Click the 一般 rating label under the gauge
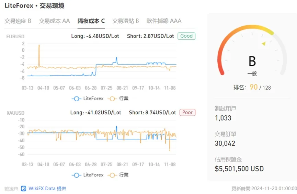Viewport: 297px width, 194px height. coord(252,74)
